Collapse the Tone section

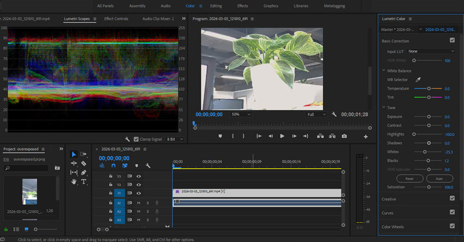click(384, 107)
